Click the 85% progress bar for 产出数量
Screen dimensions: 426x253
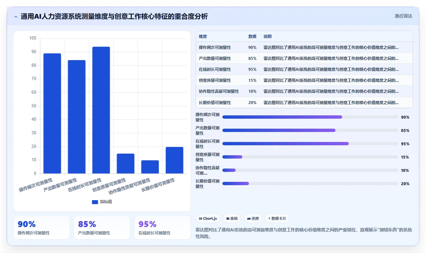[x=310, y=130]
